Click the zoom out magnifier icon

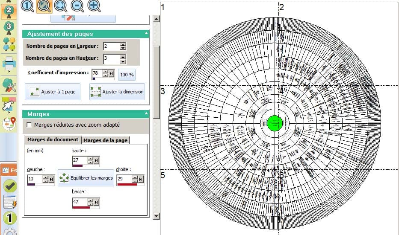point(77,6)
